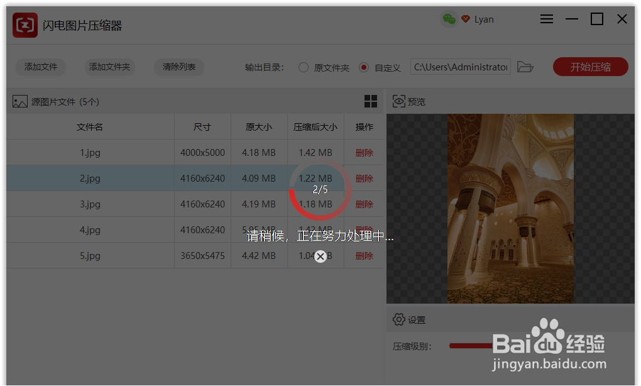Maximize the window

coord(597,19)
